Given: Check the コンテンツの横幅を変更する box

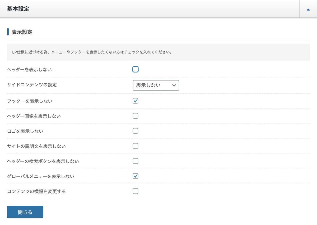Looking at the screenshot, I should point(135,191).
